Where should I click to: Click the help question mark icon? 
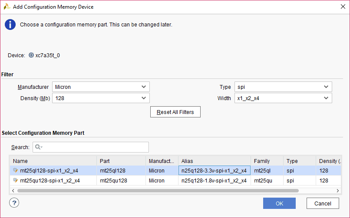[x=14, y=203]
